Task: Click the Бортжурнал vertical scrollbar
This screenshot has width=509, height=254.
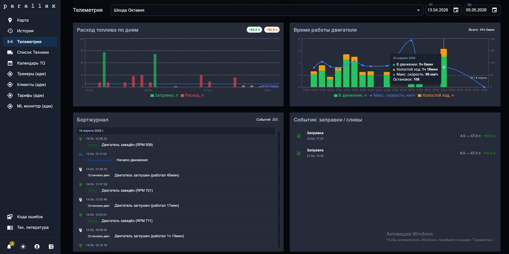Action: click(279, 189)
